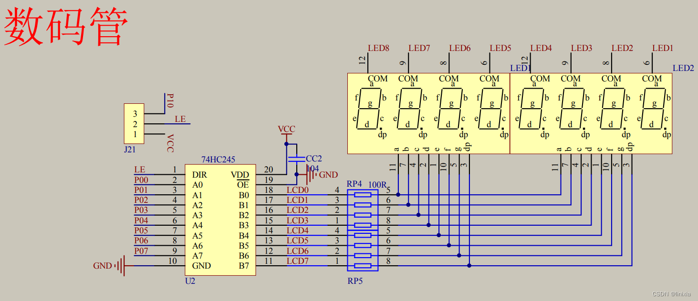
Task: Click the capacitor value 104
Action: (313, 169)
